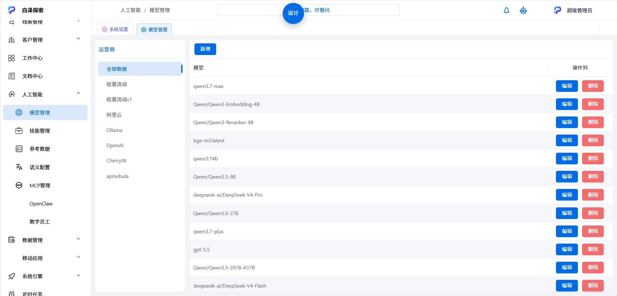This screenshot has width=617, height=296.
Task: Open the AI robot assistant icon
Action: click(523, 10)
